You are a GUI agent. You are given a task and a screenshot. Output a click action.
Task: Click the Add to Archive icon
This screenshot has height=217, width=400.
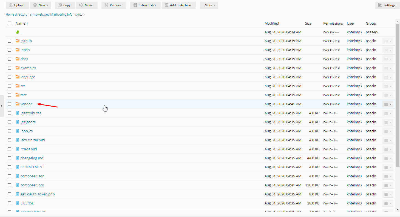click(x=166, y=5)
